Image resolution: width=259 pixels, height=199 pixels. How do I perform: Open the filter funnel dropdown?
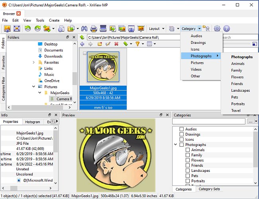[139, 44]
